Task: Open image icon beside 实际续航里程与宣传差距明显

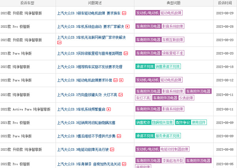Action: (x=126, y=53)
